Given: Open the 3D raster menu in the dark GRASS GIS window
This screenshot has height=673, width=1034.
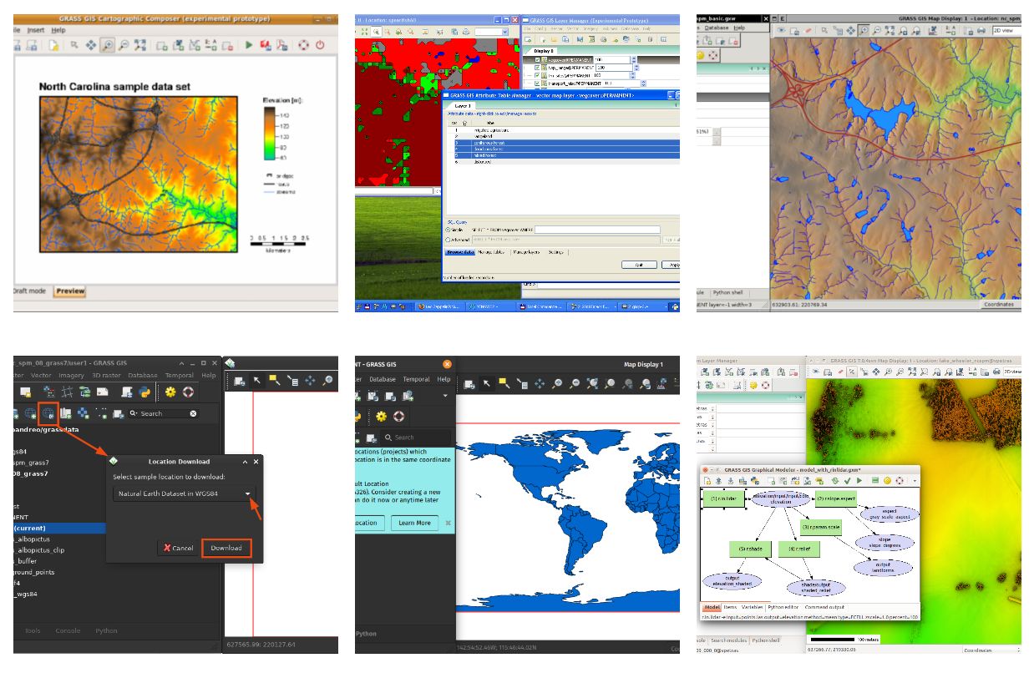Looking at the screenshot, I should [x=106, y=376].
